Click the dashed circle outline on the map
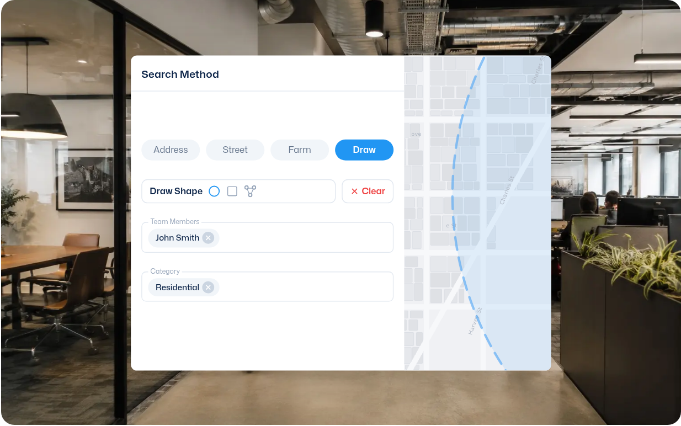Screen dimensions: 681x426 click(453, 193)
